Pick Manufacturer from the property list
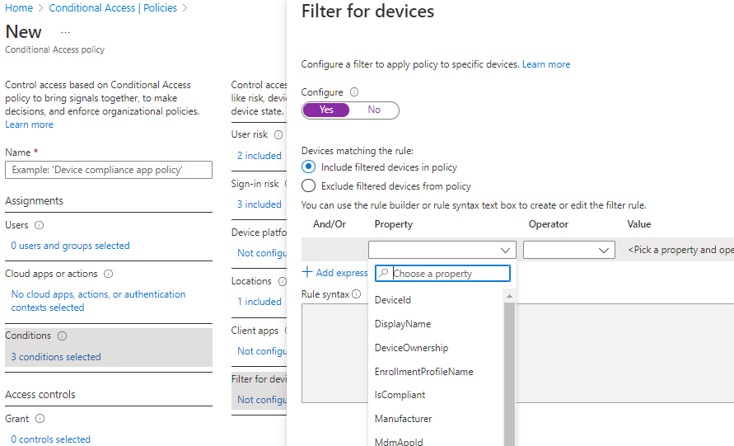The height and width of the screenshot is (446, 734). click(x=403, y=419)
